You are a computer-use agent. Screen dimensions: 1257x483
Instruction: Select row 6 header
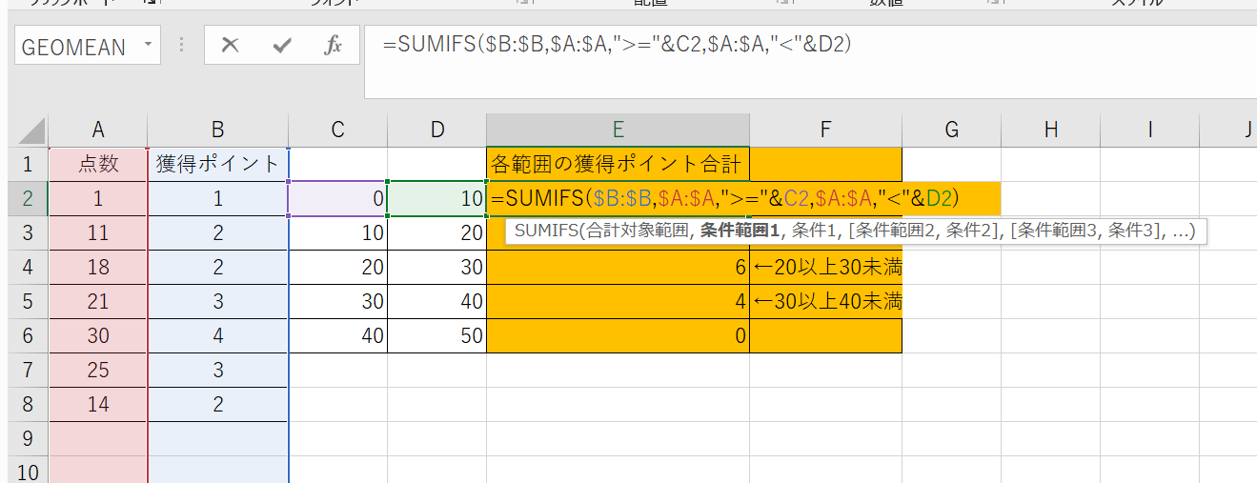pyautogui.click(x=27, y=335)
